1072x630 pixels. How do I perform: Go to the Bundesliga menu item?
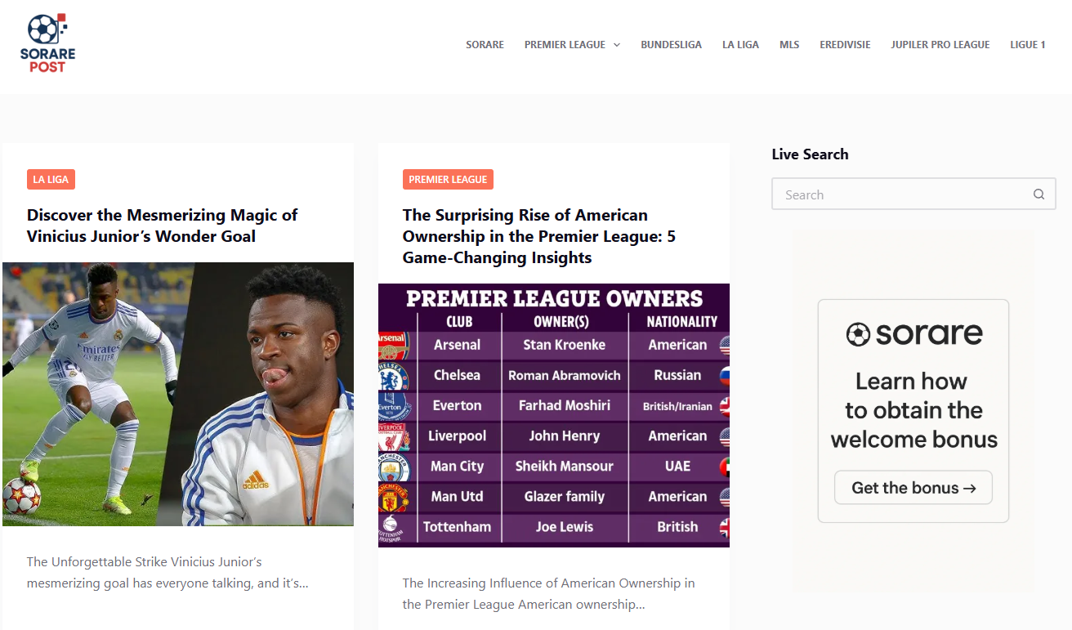[x=671, y=45]
